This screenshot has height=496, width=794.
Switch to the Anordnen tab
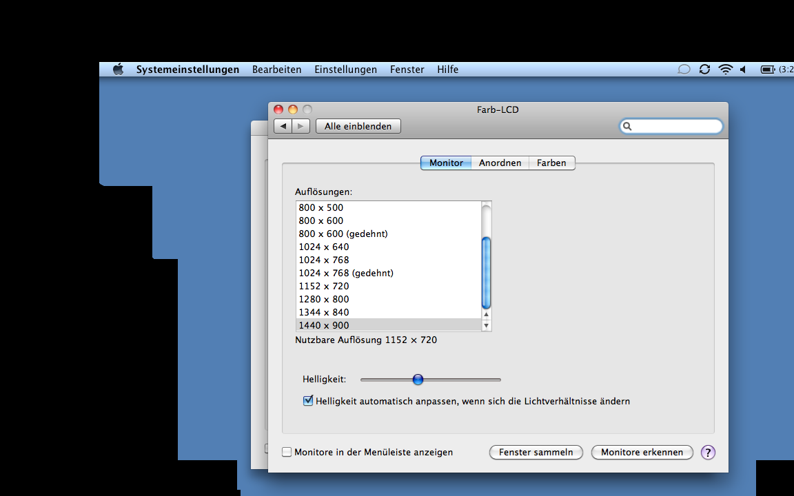coord(500,163)
